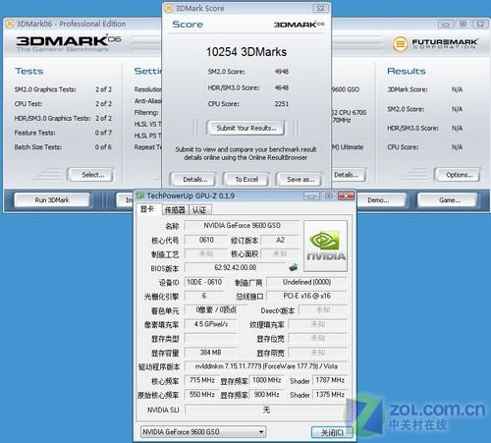The image size is (491, 443).
Task: Select the 显卡 tab
Action: [147, 209]
